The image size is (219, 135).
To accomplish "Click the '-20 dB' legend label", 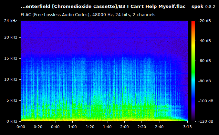I will (205, 21).
